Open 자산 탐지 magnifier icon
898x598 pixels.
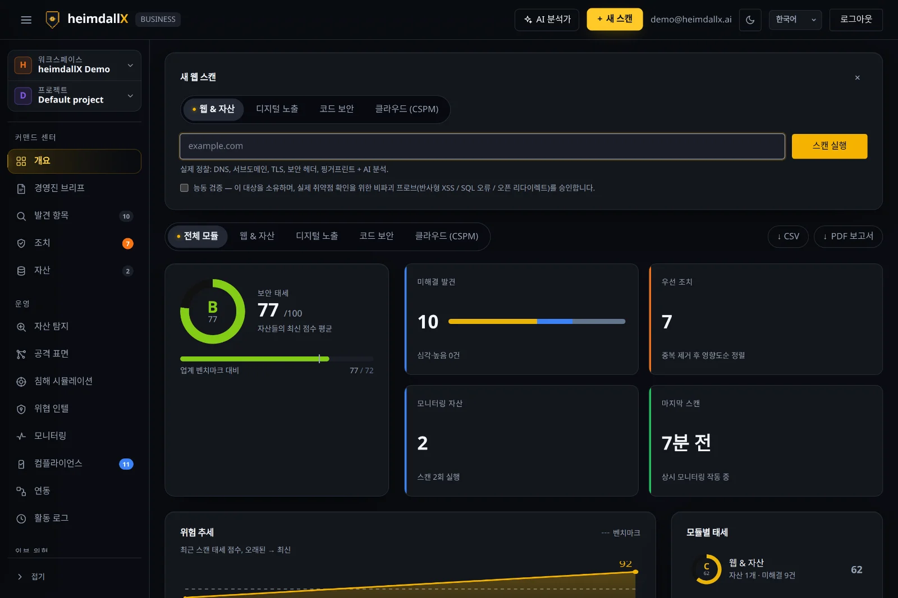pyautogui.click(x=21, y=327)
